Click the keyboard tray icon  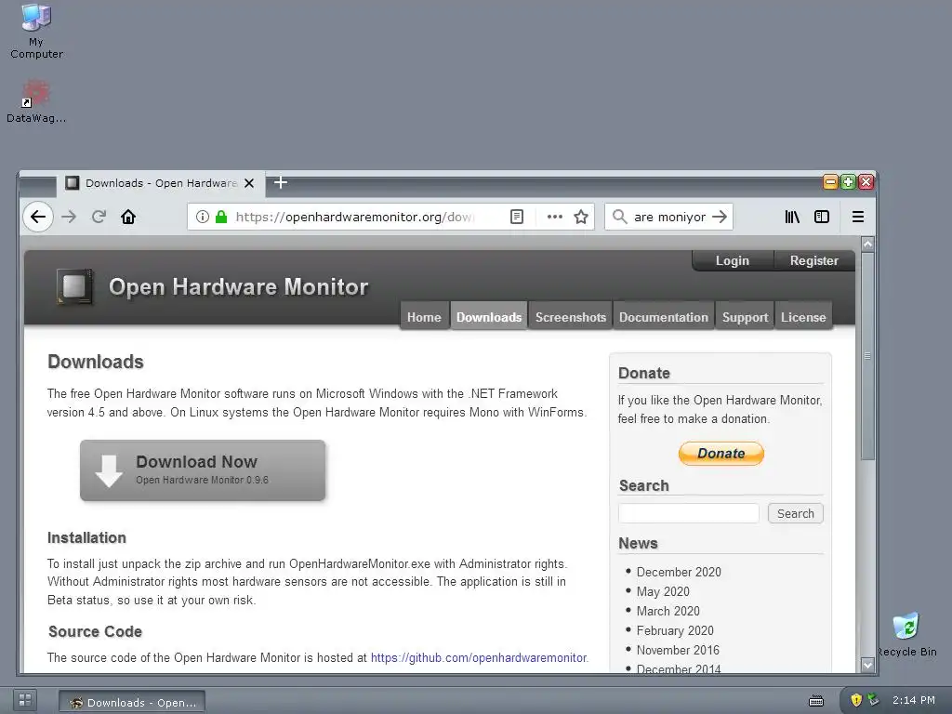(816, 701)
